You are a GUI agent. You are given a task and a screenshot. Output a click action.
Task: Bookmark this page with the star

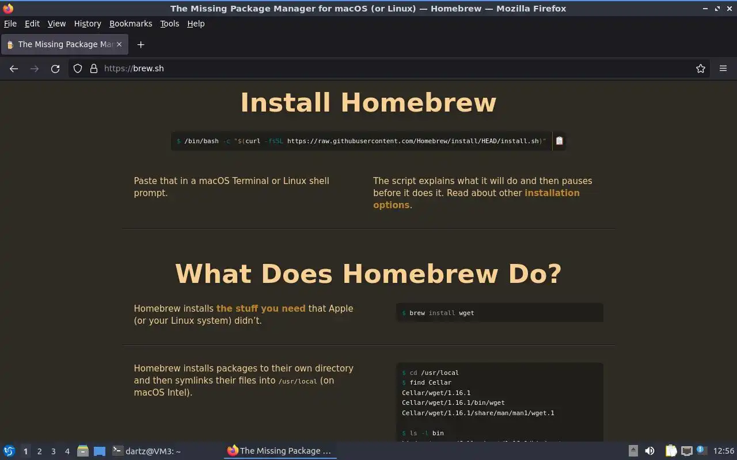coord(701,68)
